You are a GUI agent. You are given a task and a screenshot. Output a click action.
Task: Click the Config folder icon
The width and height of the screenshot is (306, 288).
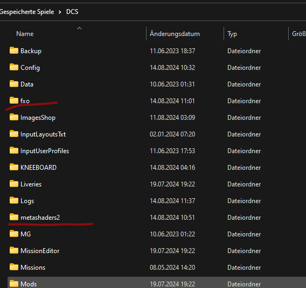pos(14,67)
